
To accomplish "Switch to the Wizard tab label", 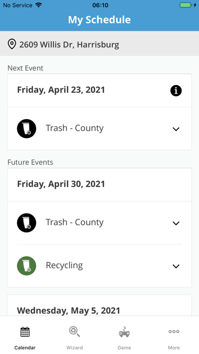I will point(75,348).
